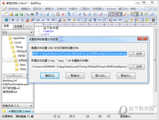This screenshot has height=120, width=159.
Task: Click the orange checkmark icon
Action: pyautogui.click(x=125, y=14)
